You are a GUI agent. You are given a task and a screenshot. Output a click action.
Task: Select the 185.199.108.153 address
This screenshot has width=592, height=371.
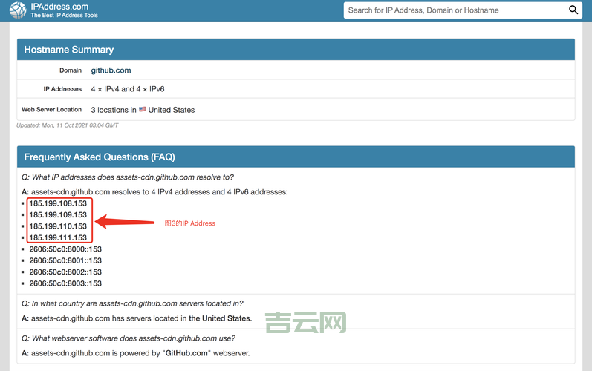[x=58, y=203]
